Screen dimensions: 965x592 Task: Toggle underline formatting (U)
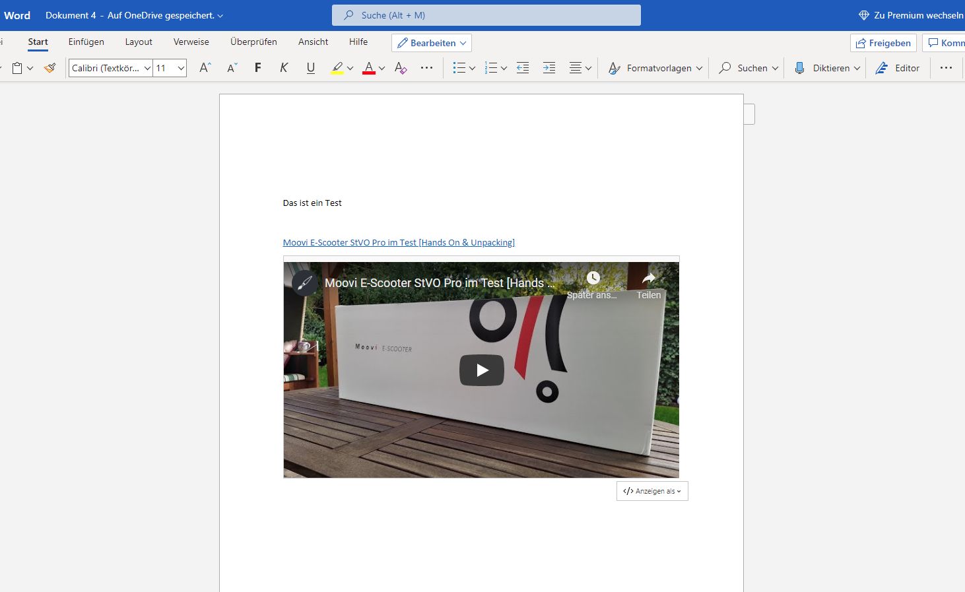(x=310, y=68)
